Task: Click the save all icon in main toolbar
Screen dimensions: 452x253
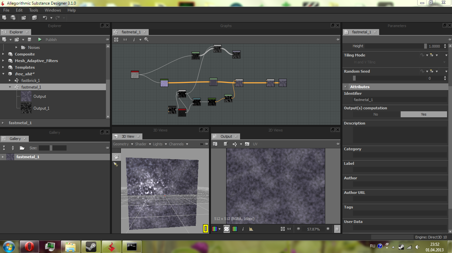Action: point(34,18)
